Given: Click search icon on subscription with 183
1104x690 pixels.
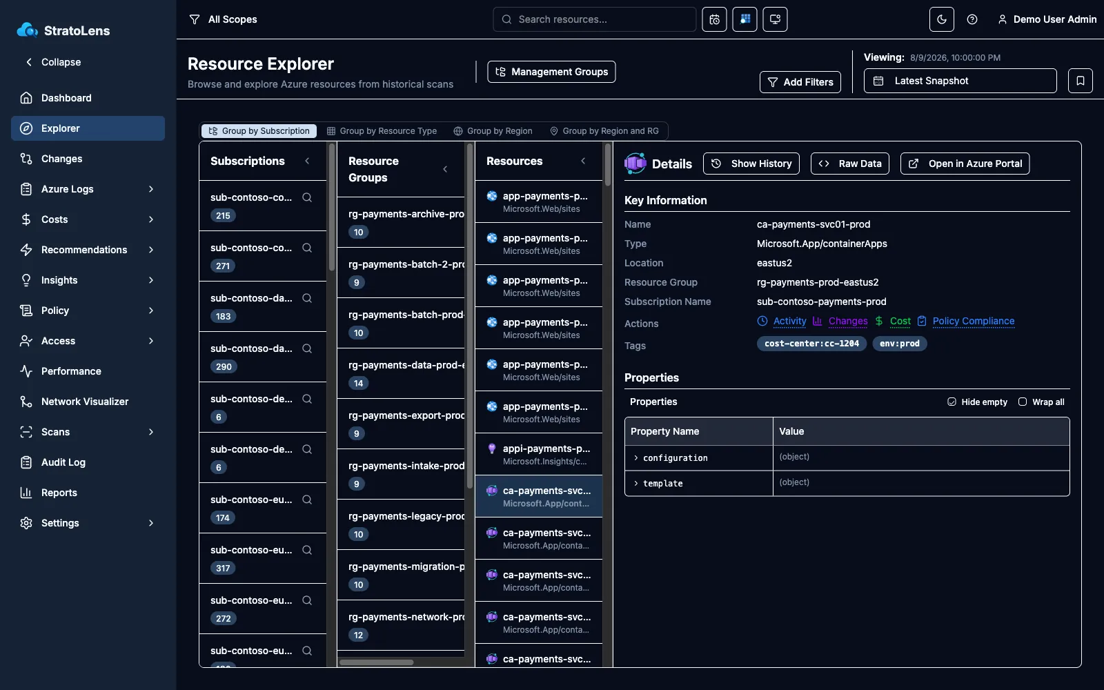Looking at the screenshot, I should [x=307, y=298].
